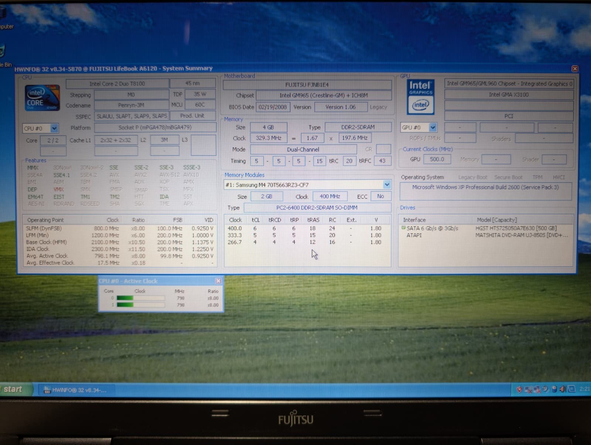The height and width of the screenshot is (445, 591).
Task: Select the 400.0 memory timing row
Action: [x=307, y=228]
